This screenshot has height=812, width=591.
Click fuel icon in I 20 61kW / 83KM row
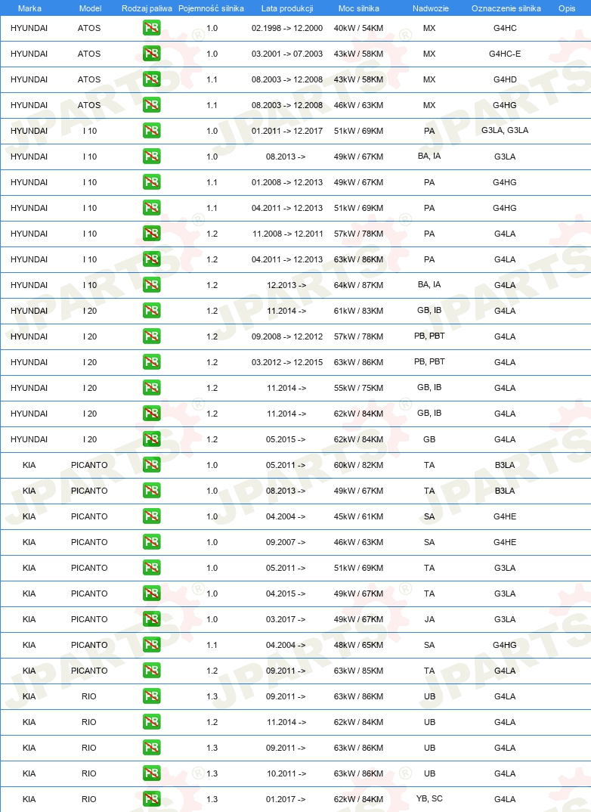(x=152, y=311)
